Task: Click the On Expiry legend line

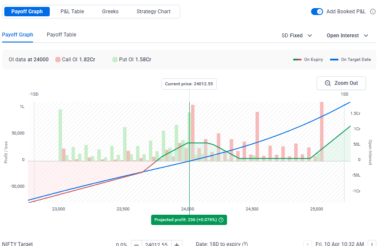Action: tap(297, 60)
